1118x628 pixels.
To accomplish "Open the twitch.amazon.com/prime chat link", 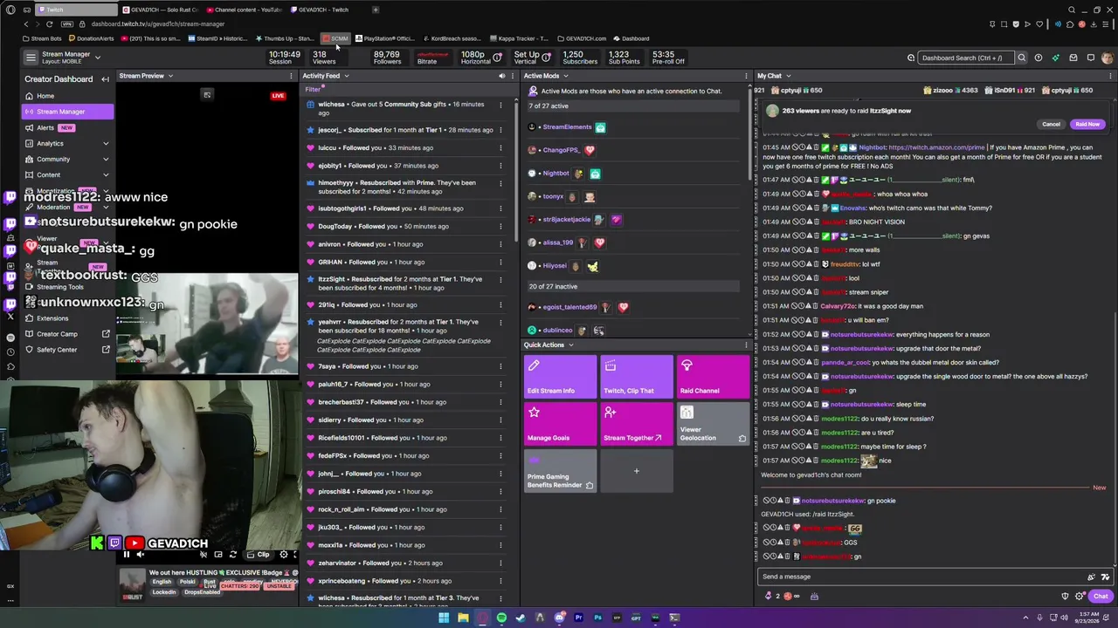I will coord(936,147).
